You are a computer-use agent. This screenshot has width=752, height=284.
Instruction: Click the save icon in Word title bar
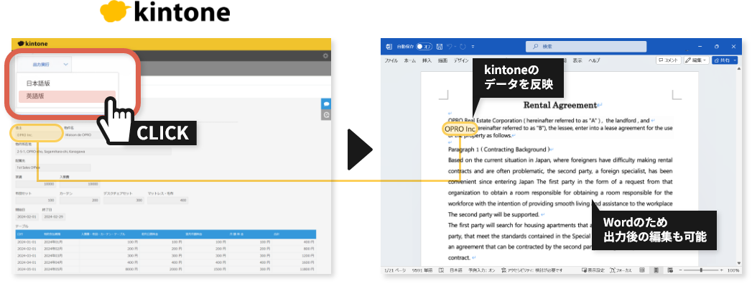tap(440, 47)
